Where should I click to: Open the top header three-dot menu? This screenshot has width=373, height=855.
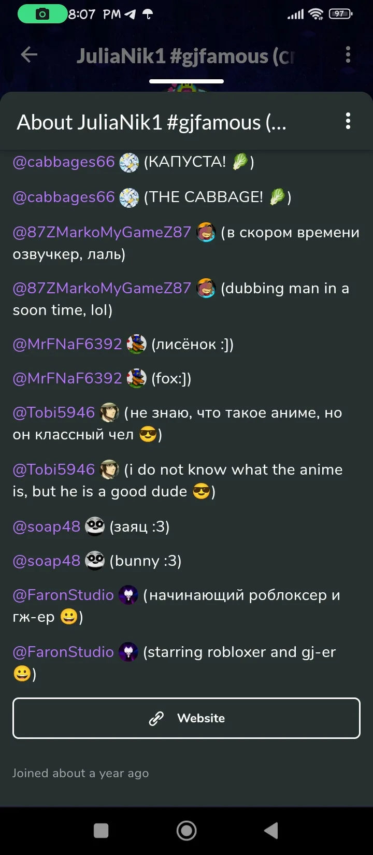(348, 54)
